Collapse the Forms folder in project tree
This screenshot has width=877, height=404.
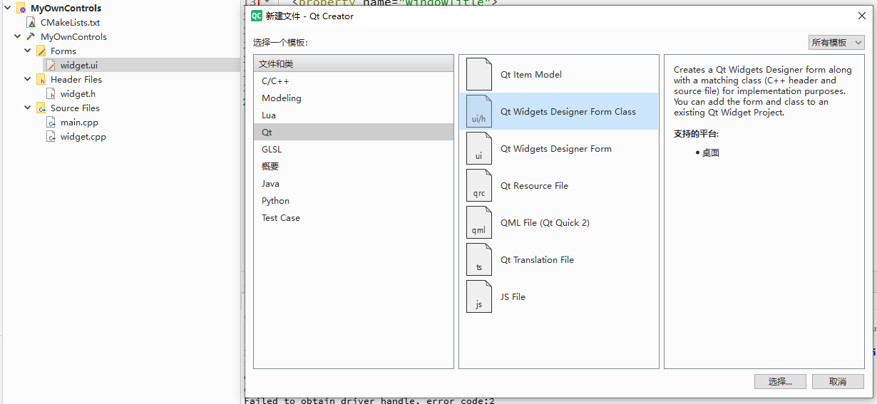(28, 51)
